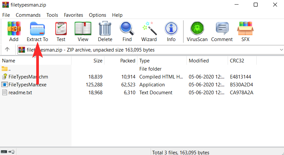Sort files by Size column header

coord(88,61)
